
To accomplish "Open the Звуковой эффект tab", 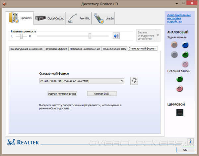I will point(56,49).
